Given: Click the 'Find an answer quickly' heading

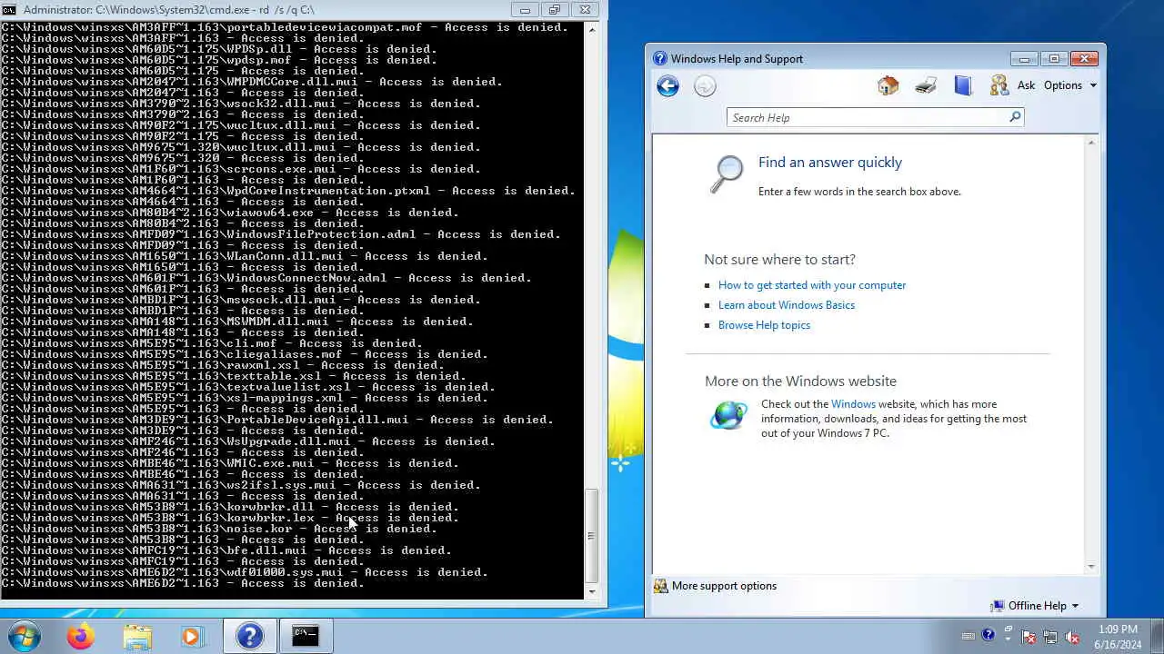Looking at the screenshot, I should pyautogui.click(x=830, y=163).
